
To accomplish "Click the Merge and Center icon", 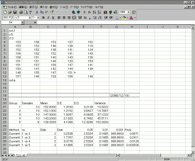I will [x=74, y=18].
